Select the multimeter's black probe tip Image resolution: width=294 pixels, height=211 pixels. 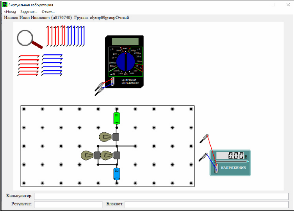coord(99,91)
